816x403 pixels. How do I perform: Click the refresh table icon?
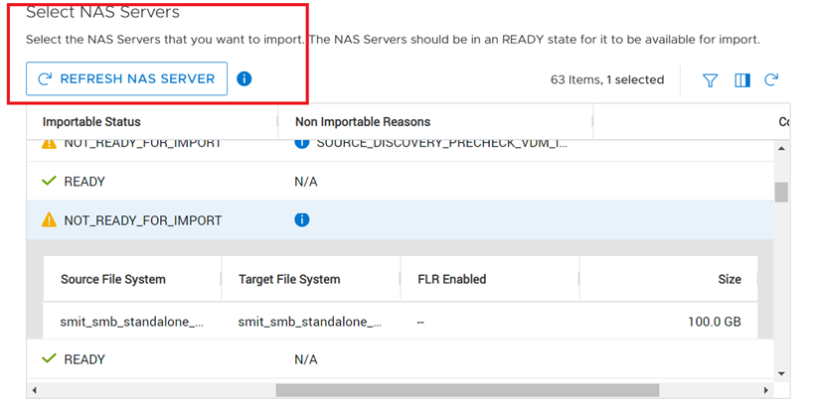click(x=771, y=79)
